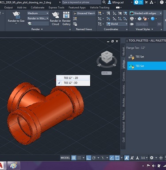Open the Render in Window dropdown
The width and height of the screenshot is (166, 170).
[38, 19]
